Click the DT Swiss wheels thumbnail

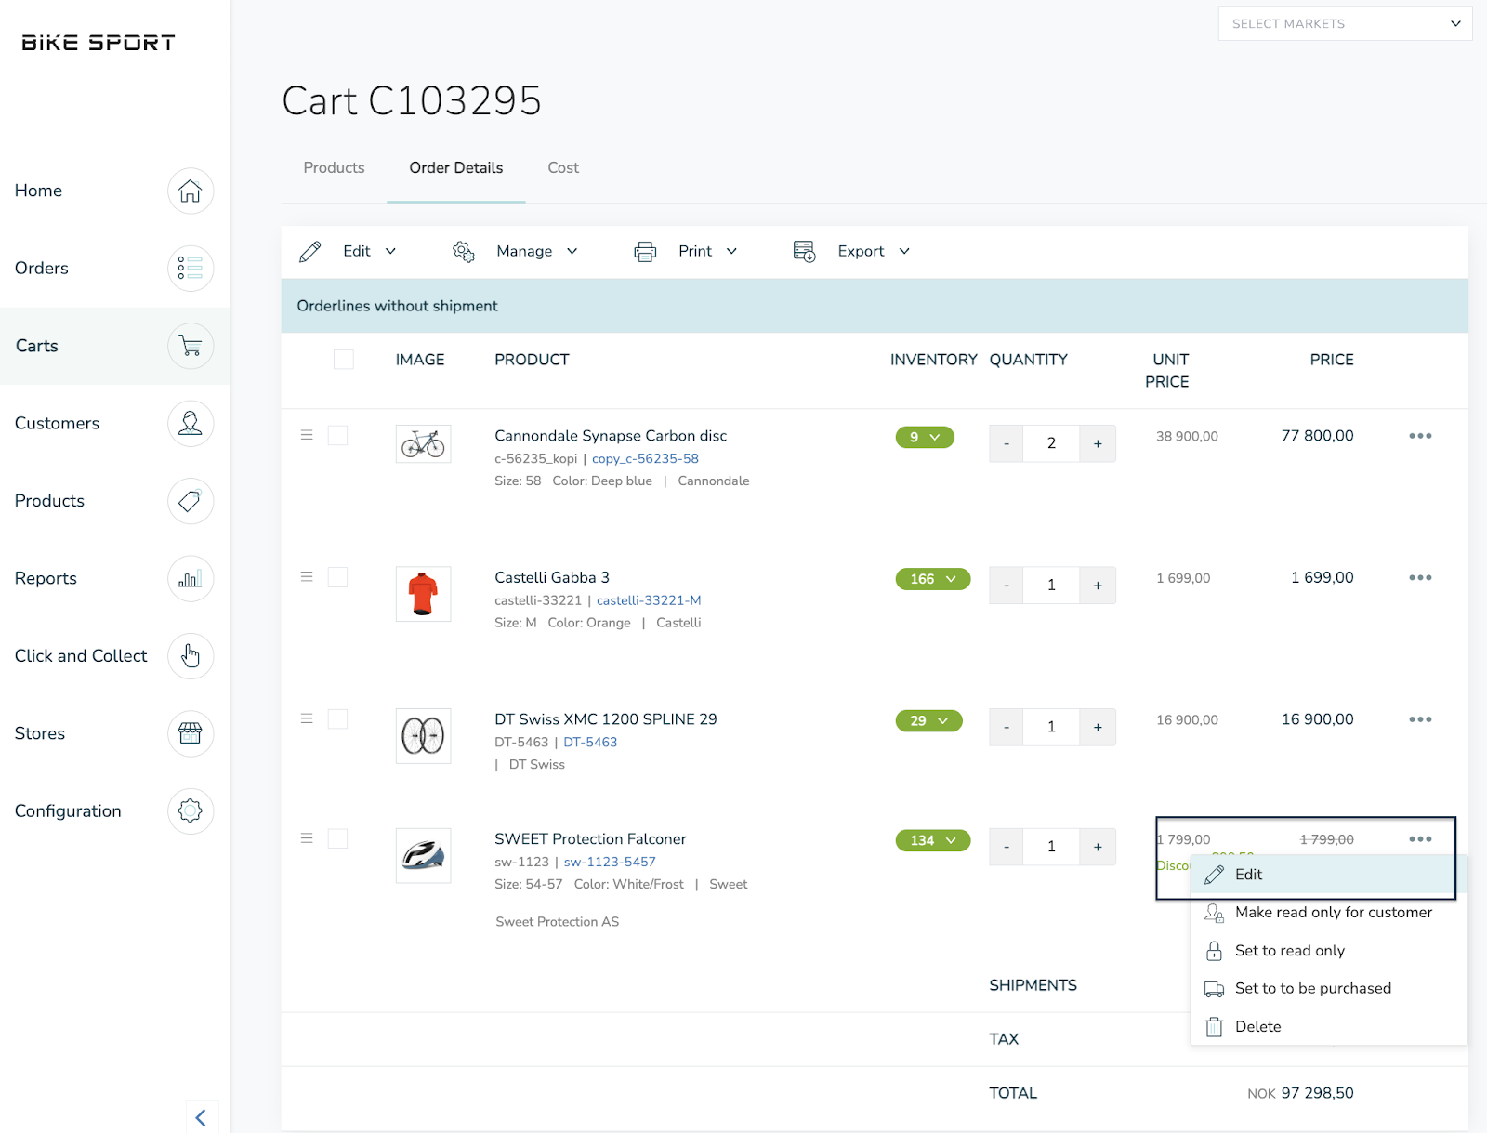[x=424, y=736]
